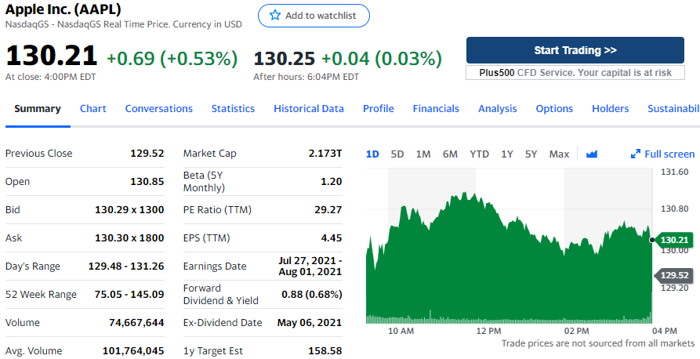Click the full screen expand arrows icon
The height and width of the screenshot is (359, 700).
point(636,154)
